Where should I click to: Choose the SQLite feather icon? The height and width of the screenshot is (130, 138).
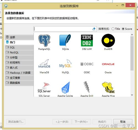click(x=65, y=40)
